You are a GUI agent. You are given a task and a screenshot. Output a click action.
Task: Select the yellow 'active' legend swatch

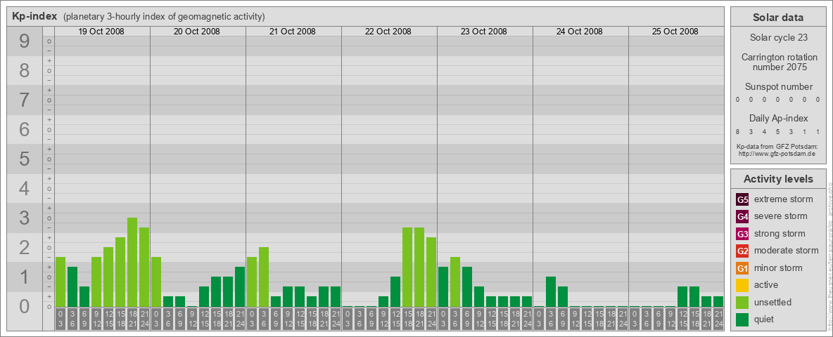coord(742,285)
